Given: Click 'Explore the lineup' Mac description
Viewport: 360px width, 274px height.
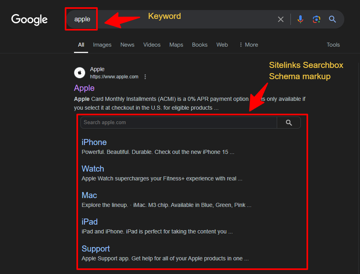Looking at the screenshot, I should pyautogui.click(x=167, y=205).
